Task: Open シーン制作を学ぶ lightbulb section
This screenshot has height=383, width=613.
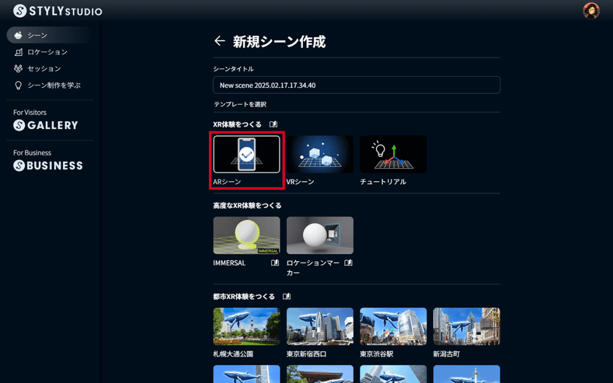Action: (50, 84)
